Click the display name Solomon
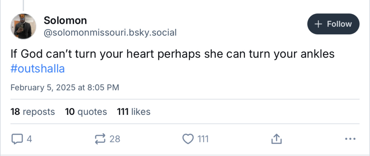Screen dimensions: 370x156 (x=65, y=20)
